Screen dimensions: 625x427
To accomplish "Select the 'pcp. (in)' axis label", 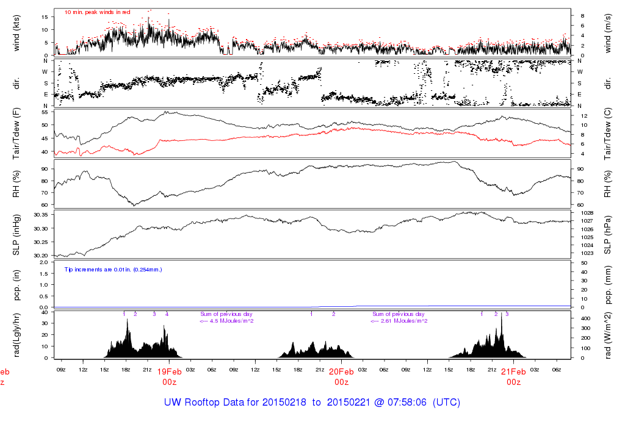I will [x=16, y=285].
